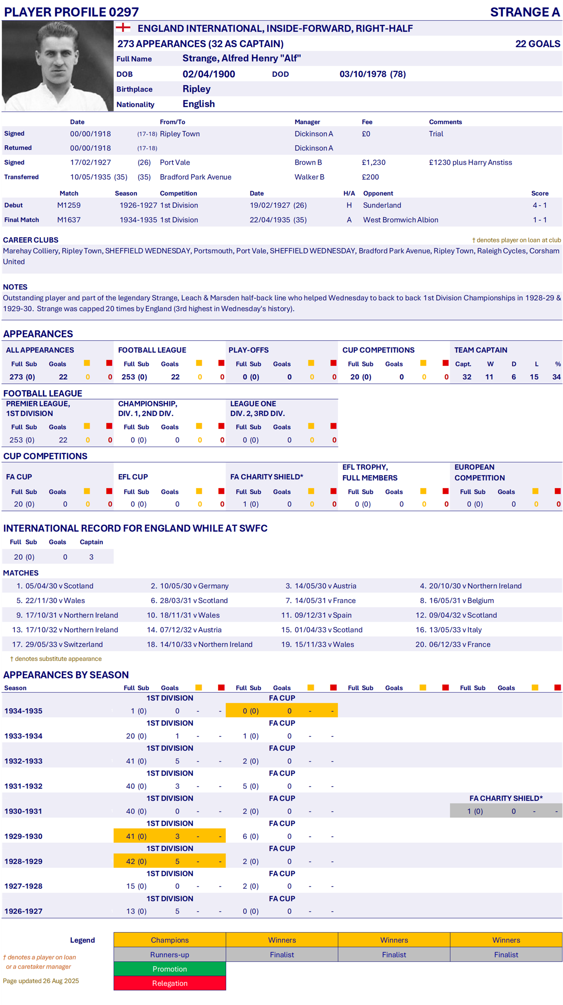
Task: Click the grey Runners-up legend cell
Action: pos(169,955)
